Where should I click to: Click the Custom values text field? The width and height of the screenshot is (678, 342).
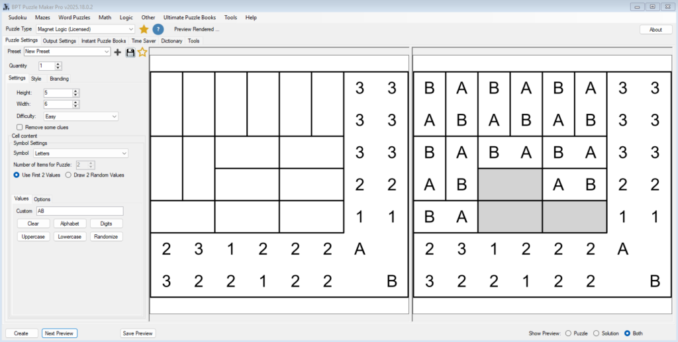(79, 211)
